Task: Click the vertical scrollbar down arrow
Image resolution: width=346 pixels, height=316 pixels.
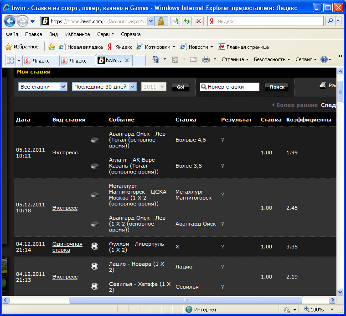Action: tap(340, 292)
